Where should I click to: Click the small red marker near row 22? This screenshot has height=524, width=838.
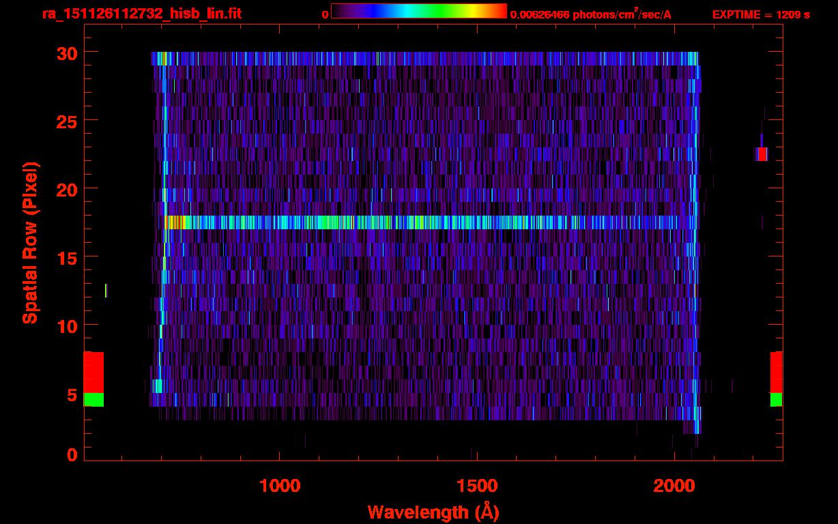coord(762,154)
